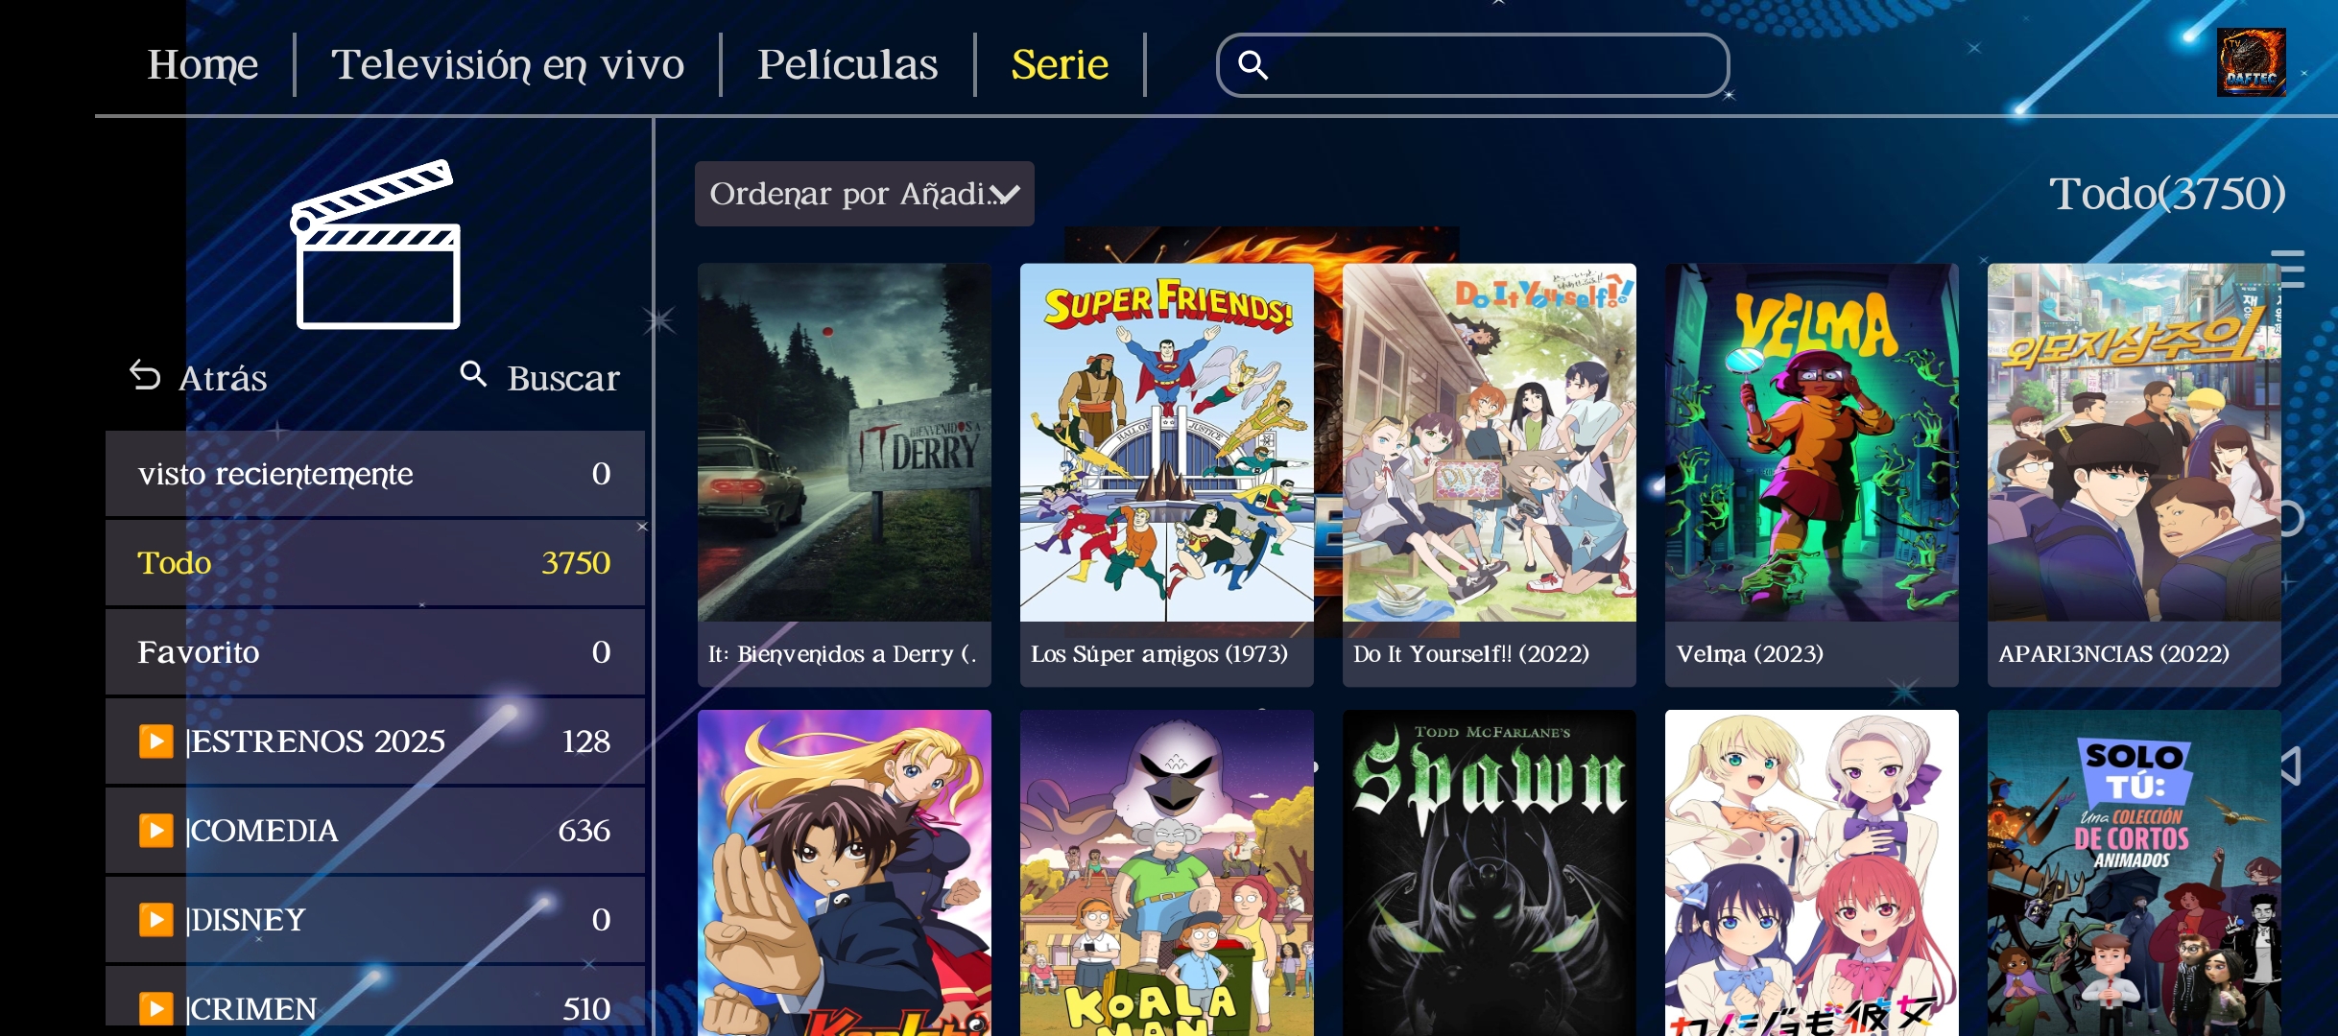Select the Favorito category
The height and width of the screenshot is (1036, 2338).
pos(375,652)
